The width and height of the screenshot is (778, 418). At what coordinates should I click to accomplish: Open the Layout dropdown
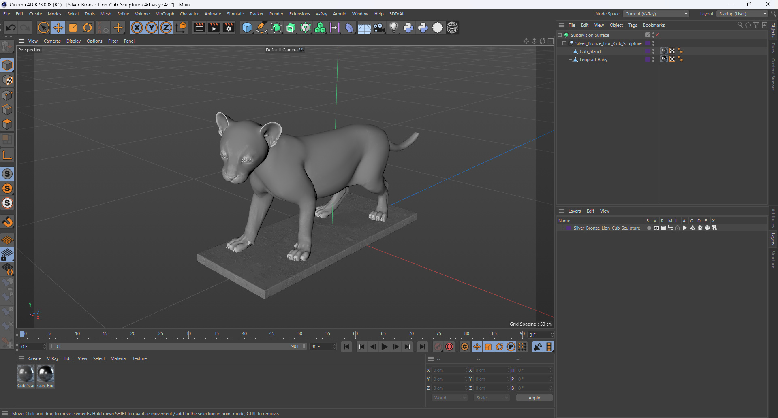click(x=742, y=14)
